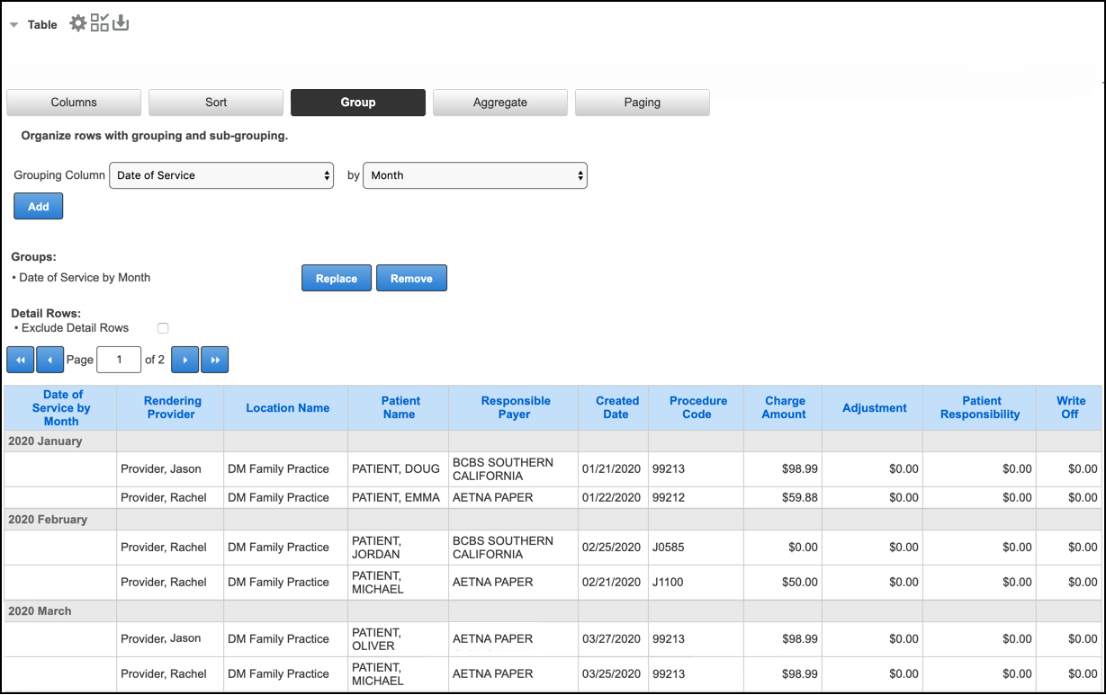Click the Replace button
The image size is (1106, 695).
tap(337, 279)
